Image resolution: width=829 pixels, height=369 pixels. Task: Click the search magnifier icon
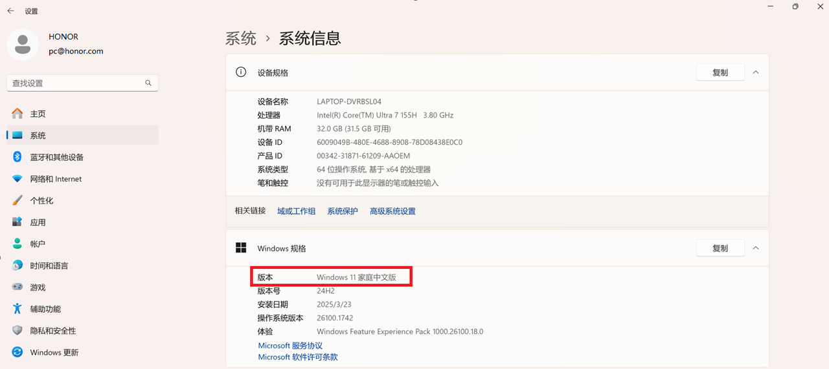coord(148,83)
